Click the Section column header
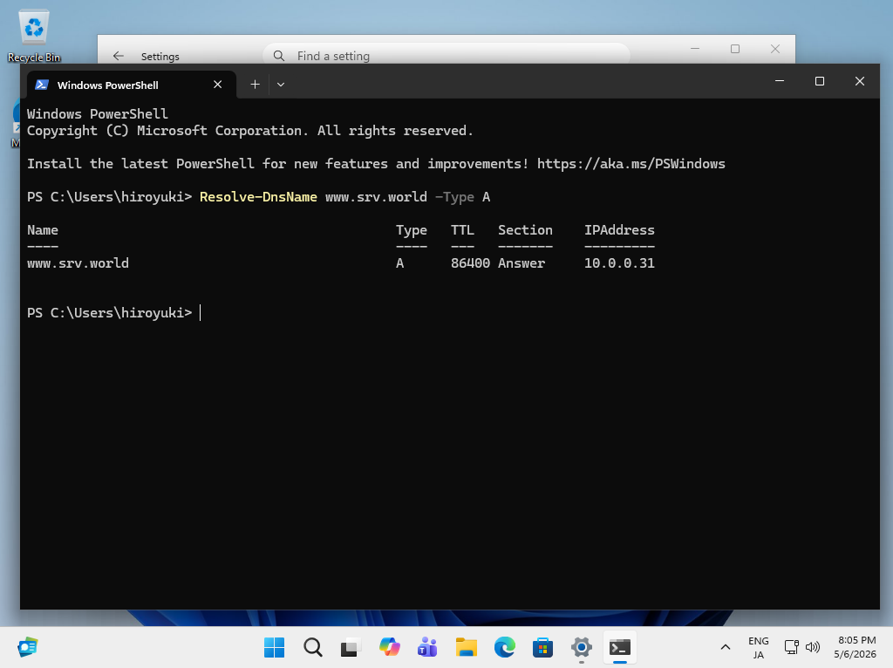The height and width of the screenshot is (668, 893). coord(525,230)
